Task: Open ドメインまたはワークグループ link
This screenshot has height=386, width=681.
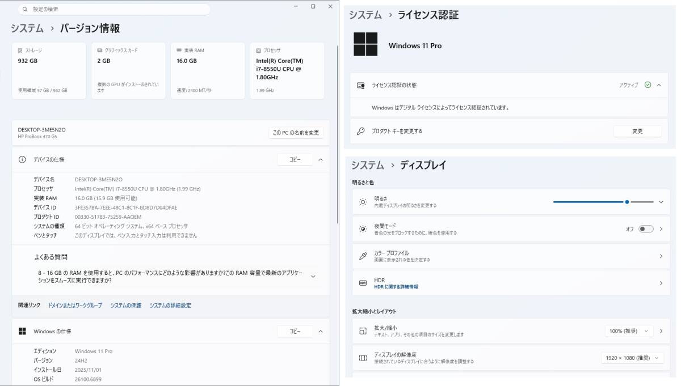Action: click(75, 306)
